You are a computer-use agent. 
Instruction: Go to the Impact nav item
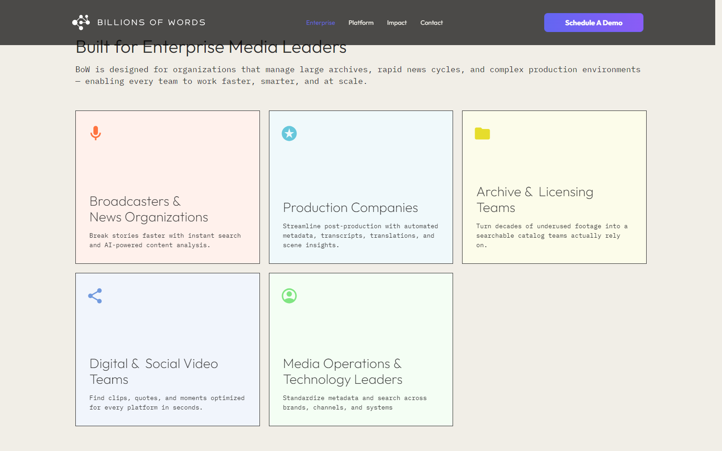click(x=397, y=23)
